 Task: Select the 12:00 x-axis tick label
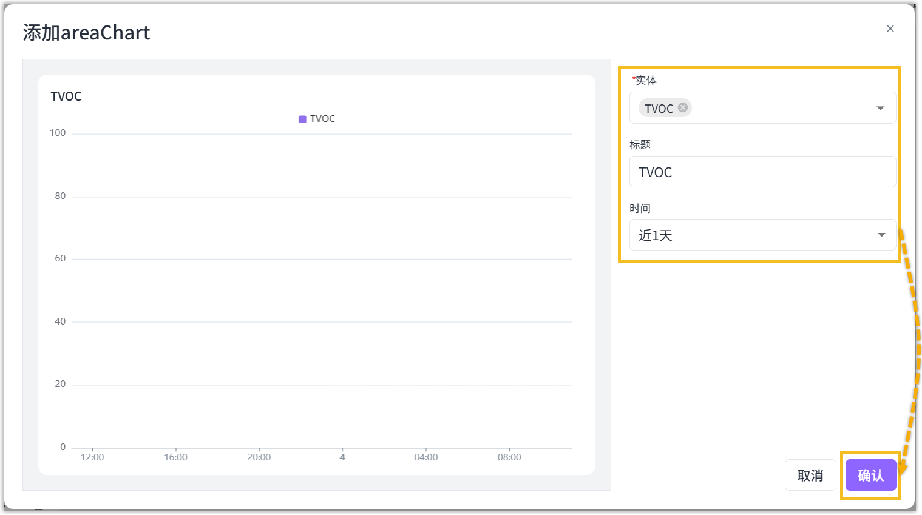pos(92,457)
